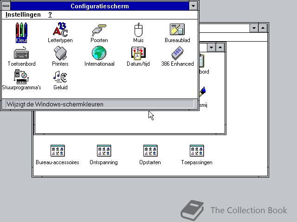Open the Instellingen menu
Image resolution: width=297 pixels, height=222 pixels.
pyautogui.click(x=23, y=14)
